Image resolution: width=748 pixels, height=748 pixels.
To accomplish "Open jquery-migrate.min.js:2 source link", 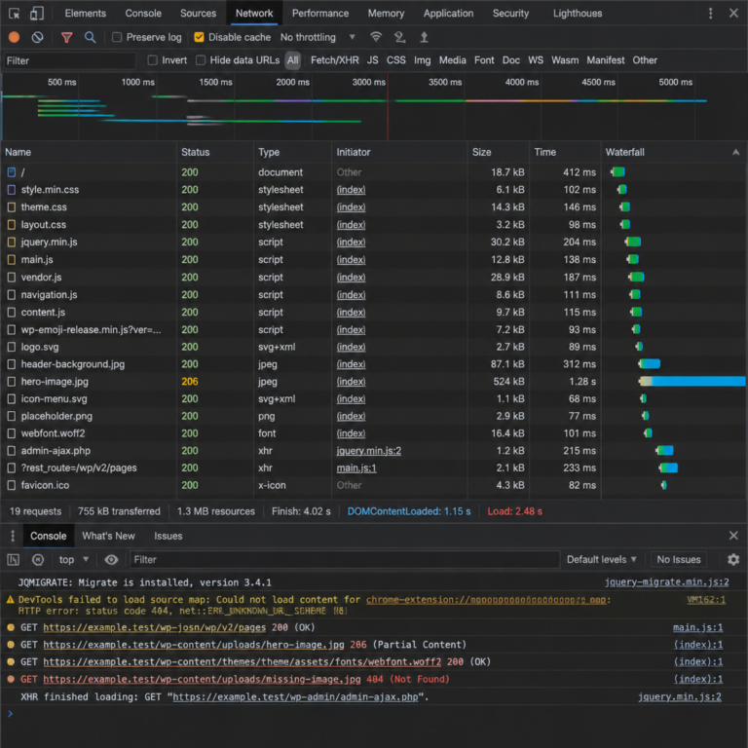I will (666, 582).
